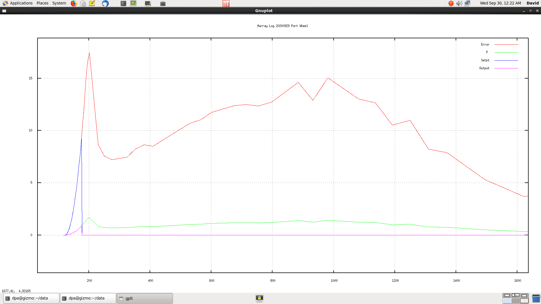
Task: Toggle the P legend entry
Action: (x=487, y=52)
